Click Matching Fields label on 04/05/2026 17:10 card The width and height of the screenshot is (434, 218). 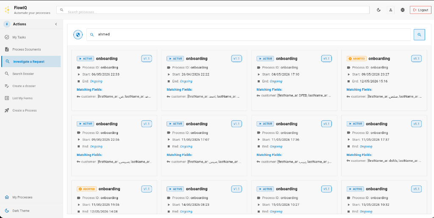tap(269, 90)
